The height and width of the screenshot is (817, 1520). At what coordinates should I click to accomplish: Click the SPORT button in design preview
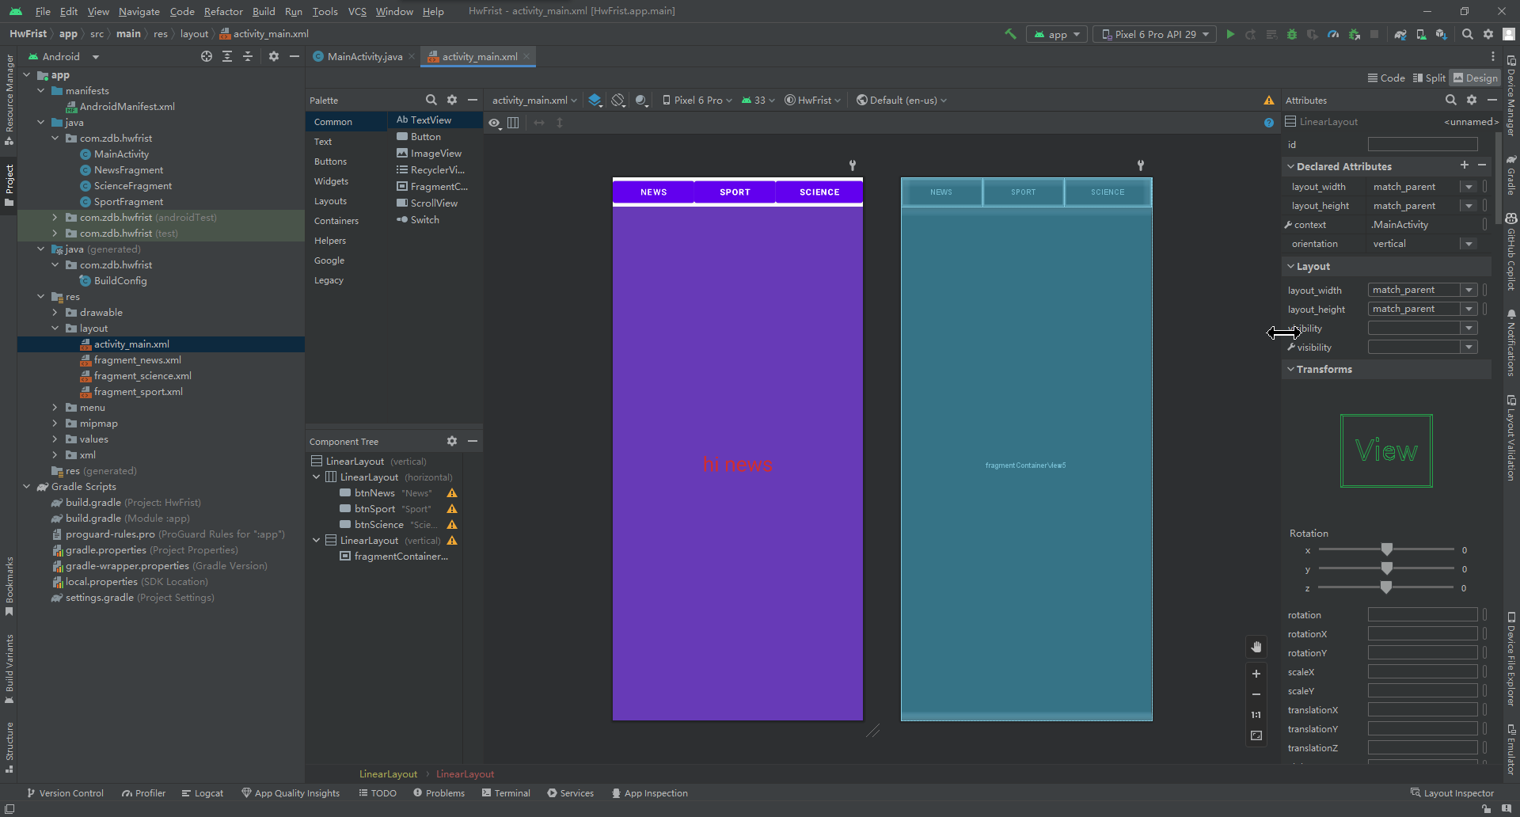735,192
